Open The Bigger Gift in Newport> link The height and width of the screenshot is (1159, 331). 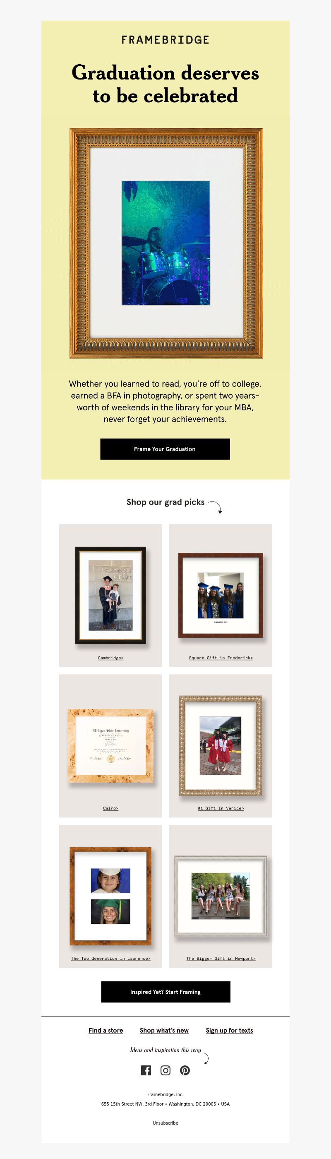tap(221, 958)
